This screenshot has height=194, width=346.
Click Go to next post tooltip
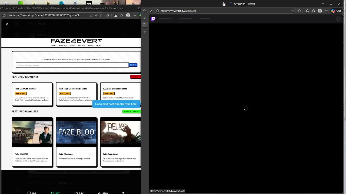point(116,104)
